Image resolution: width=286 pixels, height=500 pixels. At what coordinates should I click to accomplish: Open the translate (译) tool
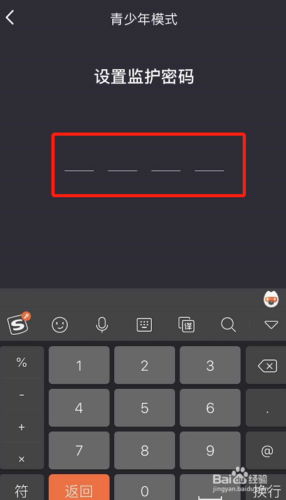(x=186, y=325)
